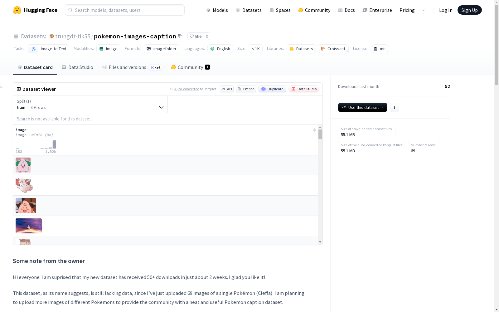Open the additional navigation menu icon

click(x=425, y=10)
